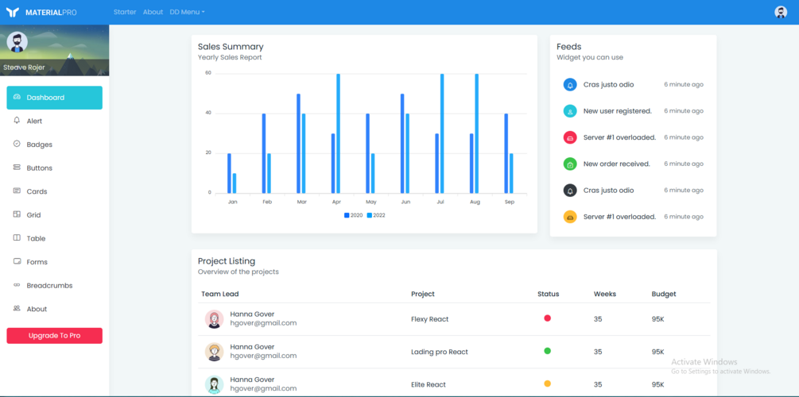Click the Project column header
The width and height of the screenshot is (799, 397).
coord(423,294)
